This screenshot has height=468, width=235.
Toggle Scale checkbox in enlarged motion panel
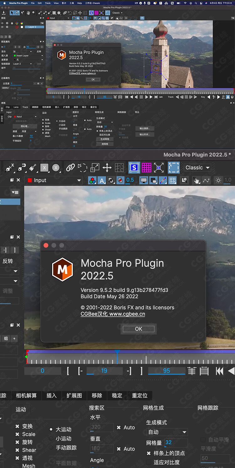point(17,434)
